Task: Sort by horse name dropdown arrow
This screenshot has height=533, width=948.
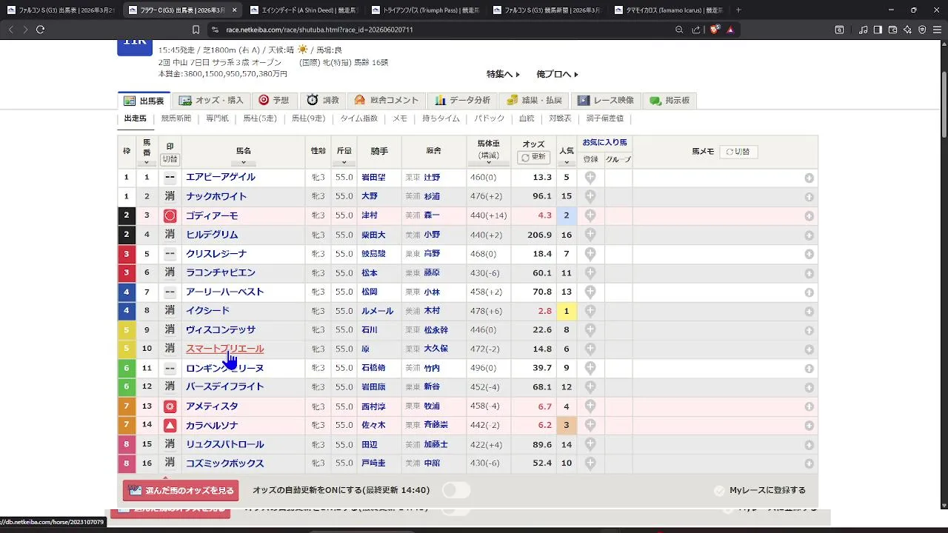Action: click(244, 163)
